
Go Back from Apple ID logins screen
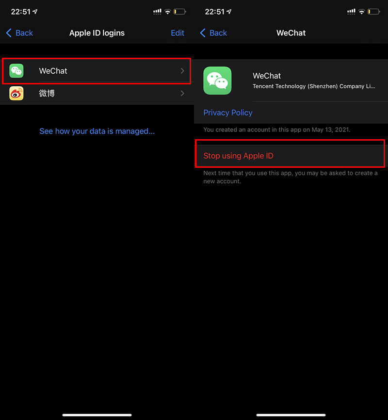point(19,33)
